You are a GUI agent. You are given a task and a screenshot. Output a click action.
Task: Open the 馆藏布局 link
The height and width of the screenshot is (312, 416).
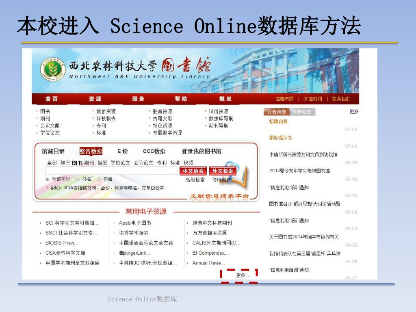[x=284, y=99]
